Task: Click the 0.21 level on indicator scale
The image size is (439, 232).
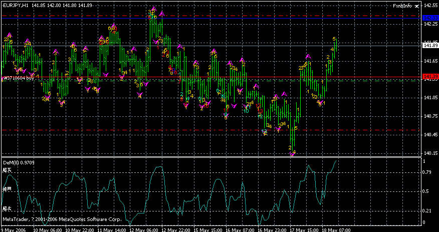Action: tap(427, 210)
